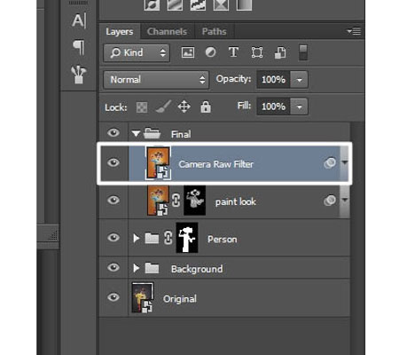Open the Character panel icon
The width and height of the screenshot is (399, 355).
coord(79,20)
